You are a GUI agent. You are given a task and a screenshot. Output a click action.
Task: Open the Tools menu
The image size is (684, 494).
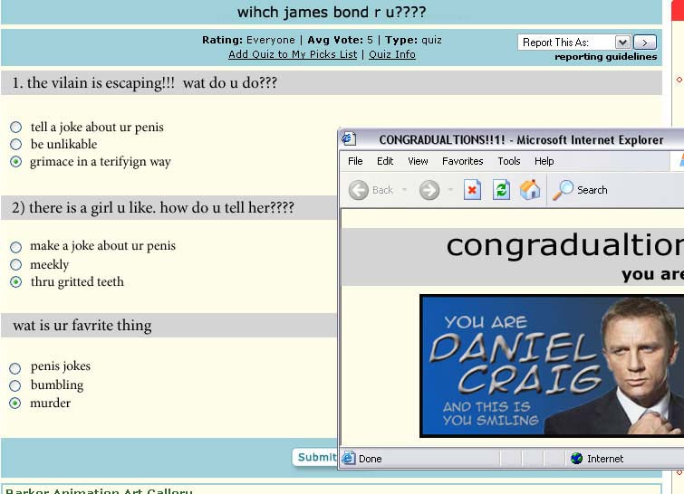pos(508,161)
